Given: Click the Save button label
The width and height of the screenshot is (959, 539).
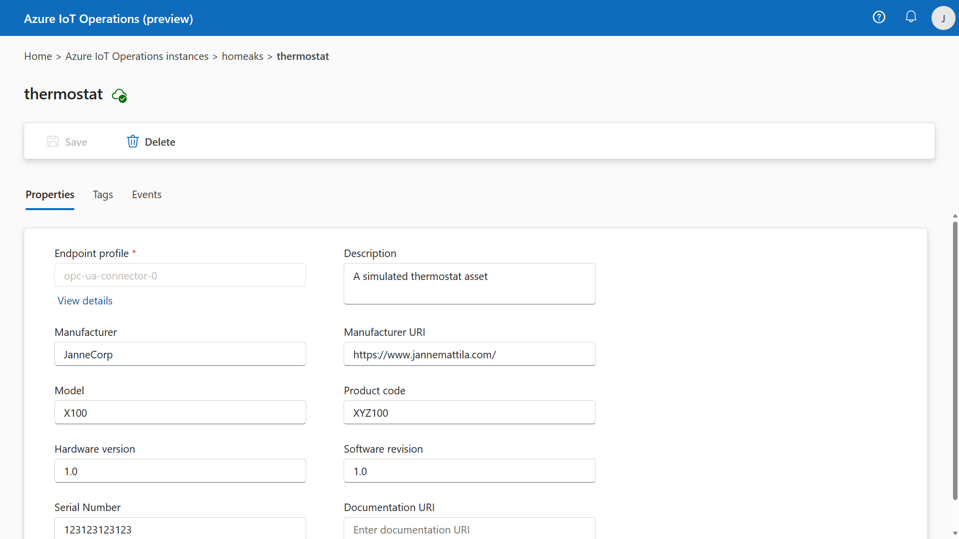Looking at the screenshot, I should coord(76,142).
